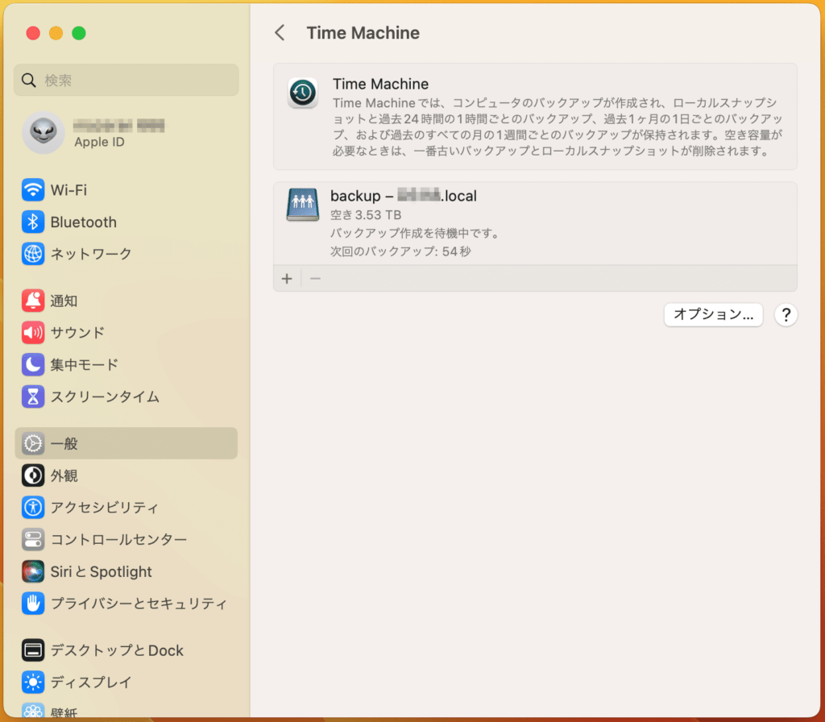Viewport: 825px width, 722px height.
Task: Choose Siri と Spotlight label
Action: pos(101,571)
